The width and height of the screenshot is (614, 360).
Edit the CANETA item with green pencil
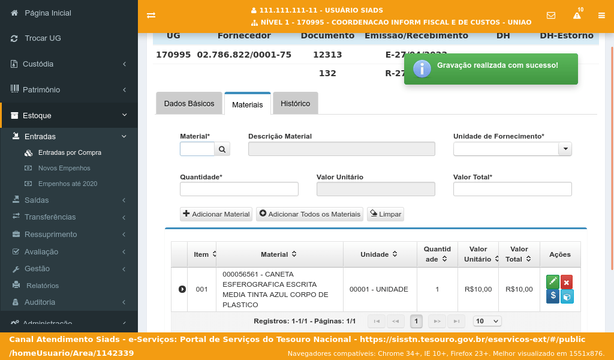pos(552,281)
